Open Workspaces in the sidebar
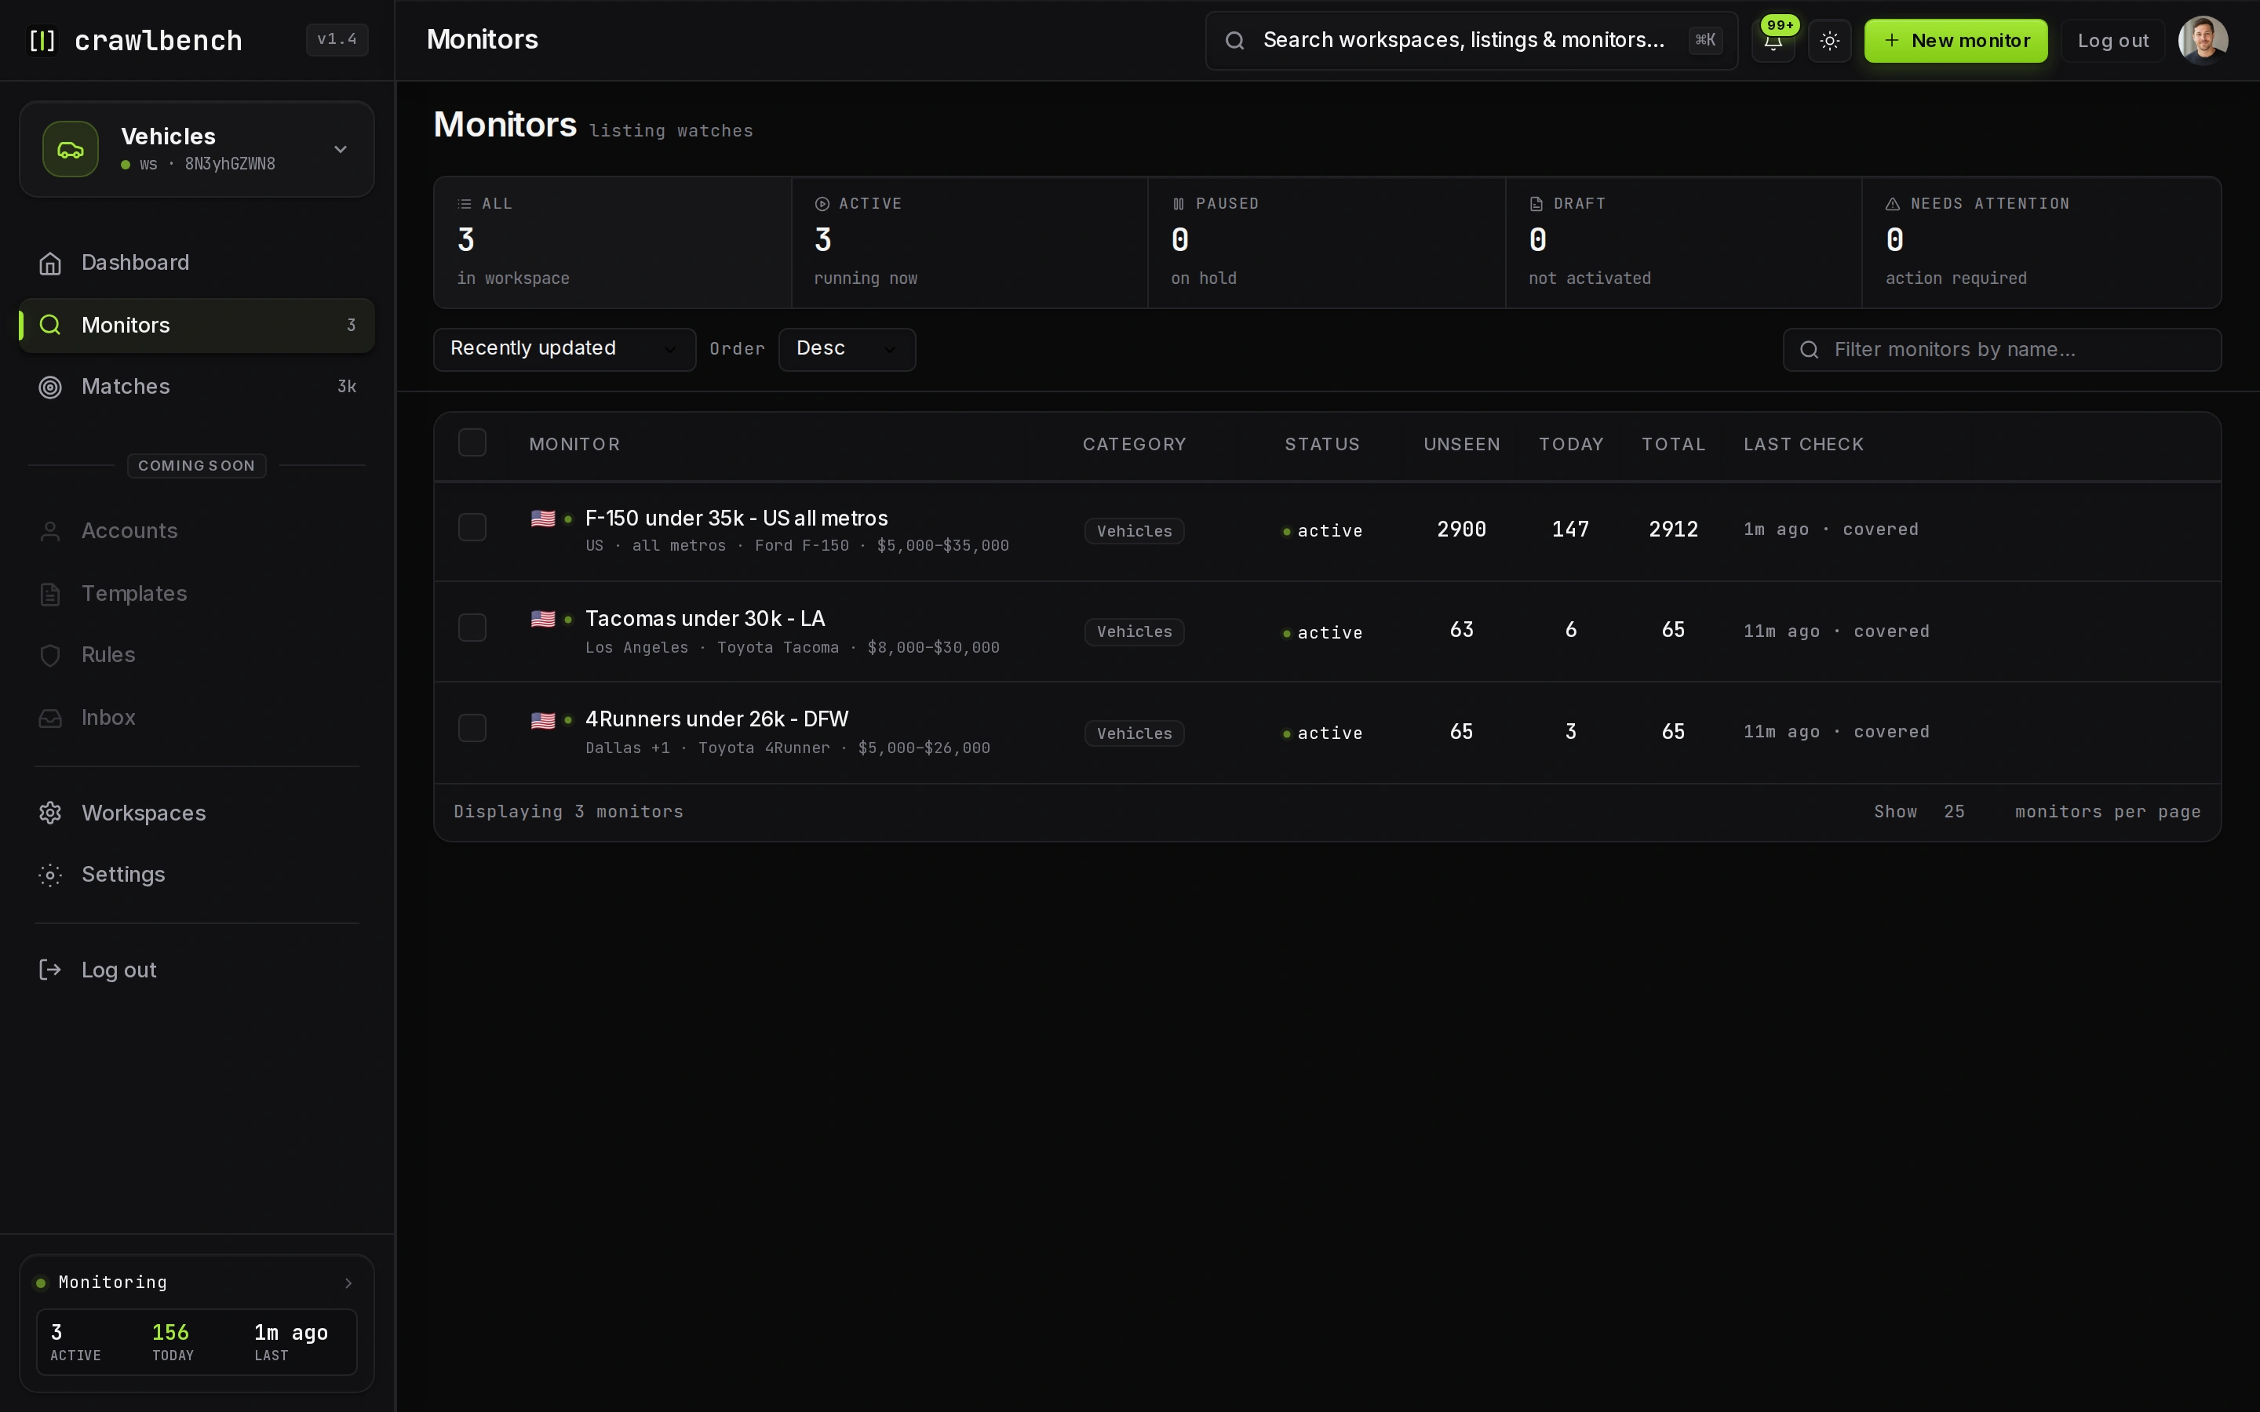The width and height of the screenshot is (2260, 1412). (x=197, y=813)
